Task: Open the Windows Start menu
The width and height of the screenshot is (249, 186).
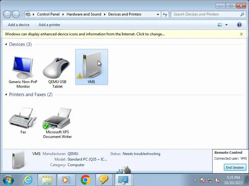Action: click(8, 180)
